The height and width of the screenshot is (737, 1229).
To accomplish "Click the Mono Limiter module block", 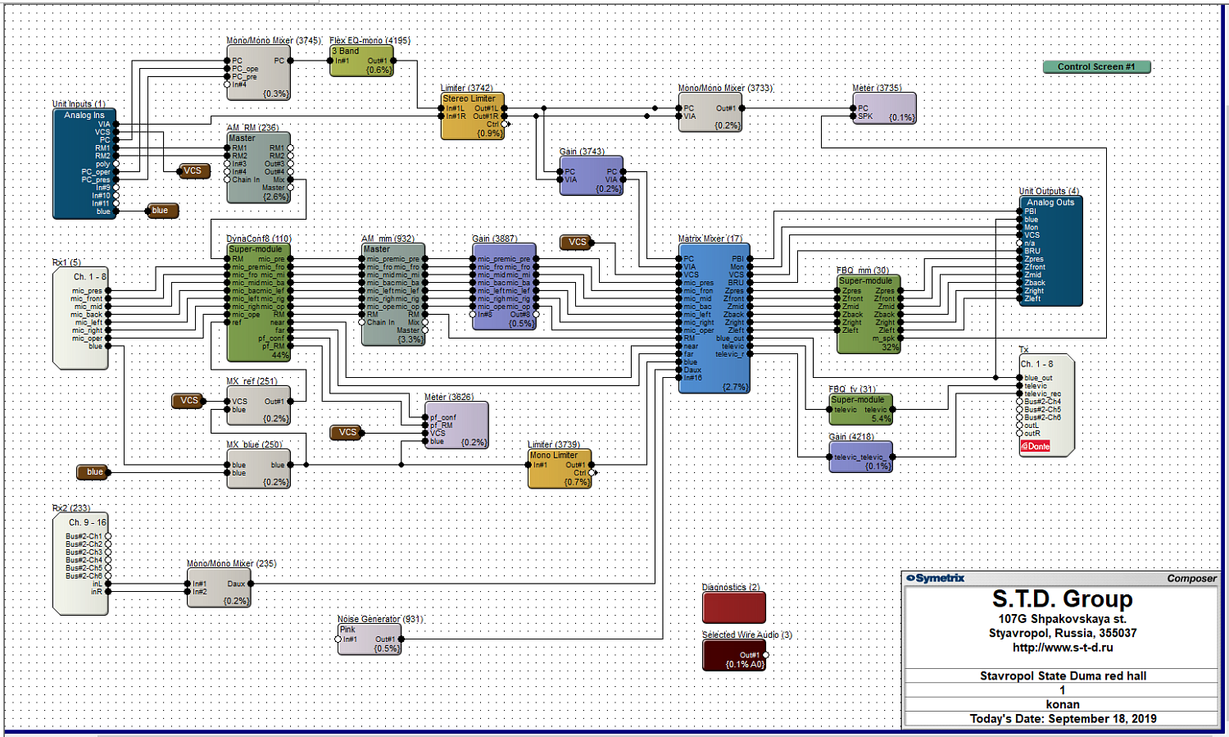I will click(x=559, y=469).
